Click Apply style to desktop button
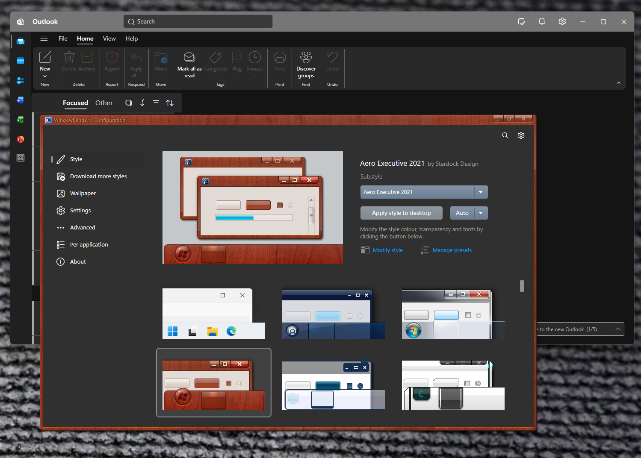641x458 pixels. point(401,213)
